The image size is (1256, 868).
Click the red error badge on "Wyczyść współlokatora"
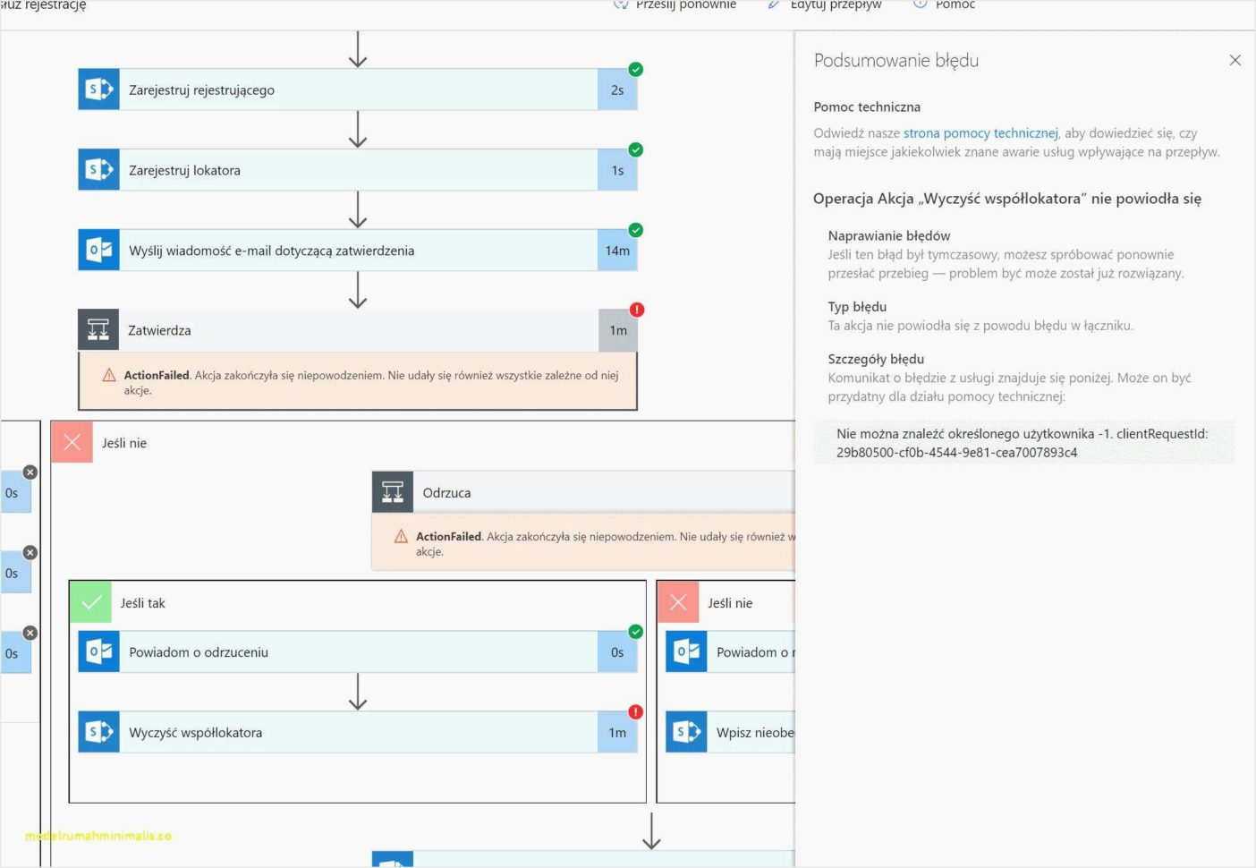click(636, 711)
